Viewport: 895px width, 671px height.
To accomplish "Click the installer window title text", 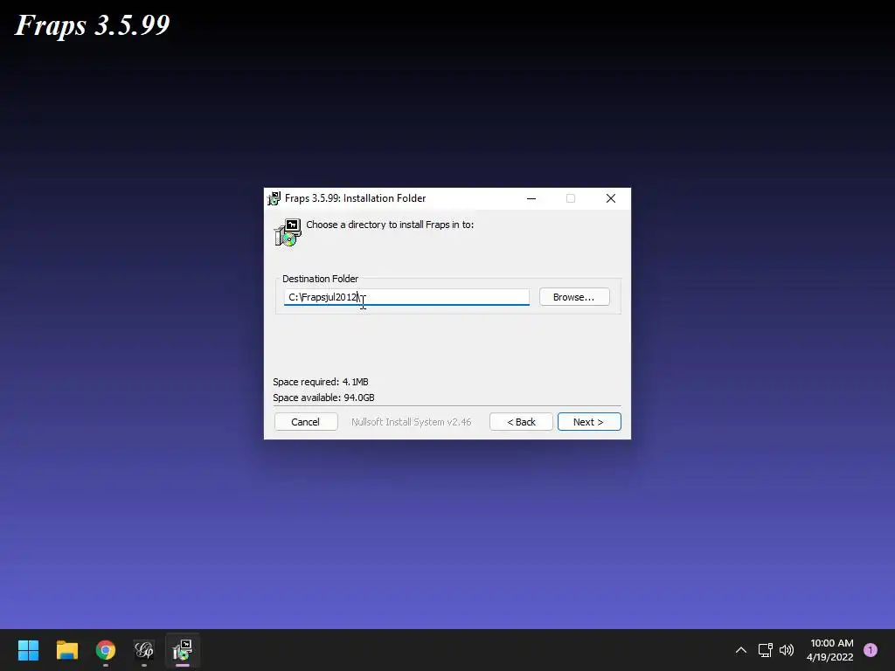I will coord(355,198).
